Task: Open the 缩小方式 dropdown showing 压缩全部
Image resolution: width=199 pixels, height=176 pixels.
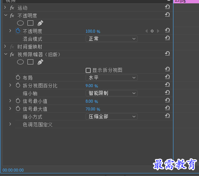Action: click(x=112, y=116)
